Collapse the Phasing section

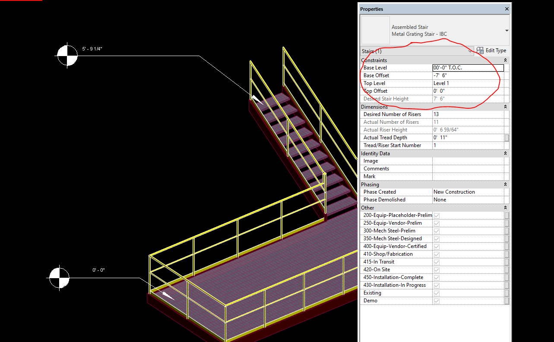pyautogui.click(x=505, y=184)
